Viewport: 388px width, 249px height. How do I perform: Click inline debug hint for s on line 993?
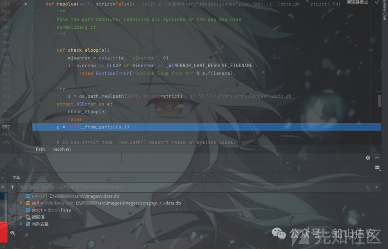tap(242, 97)
